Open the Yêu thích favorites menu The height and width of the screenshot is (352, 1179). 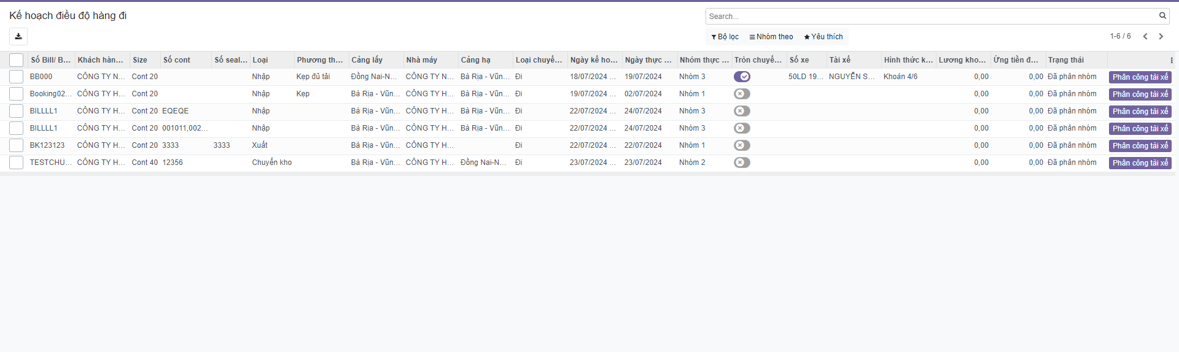pos(823,37)
